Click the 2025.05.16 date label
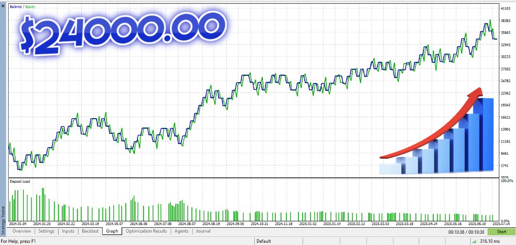Screen dimensions: 516x245 pyautogui.click(x=453, y=224)
